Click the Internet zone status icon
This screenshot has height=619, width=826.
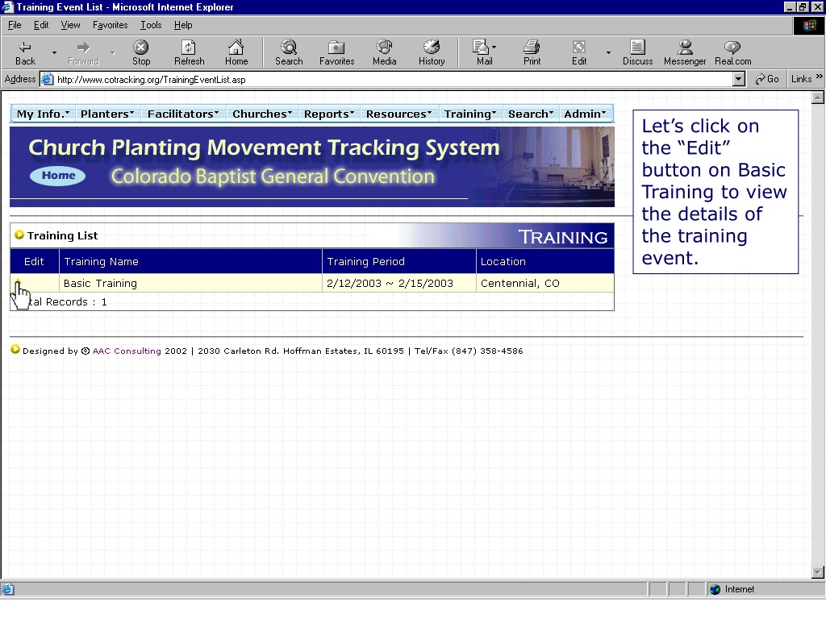coord(715,589)
